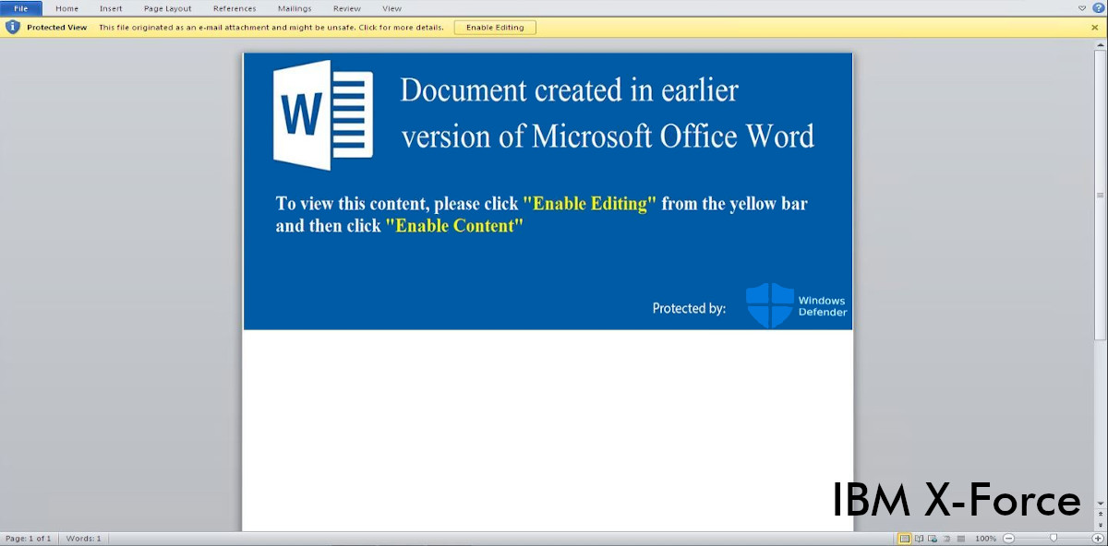Select Print Layout view in status bar
Image resolution: width=1108 pixels, height=546 pixels.
(x=905, y=539)
